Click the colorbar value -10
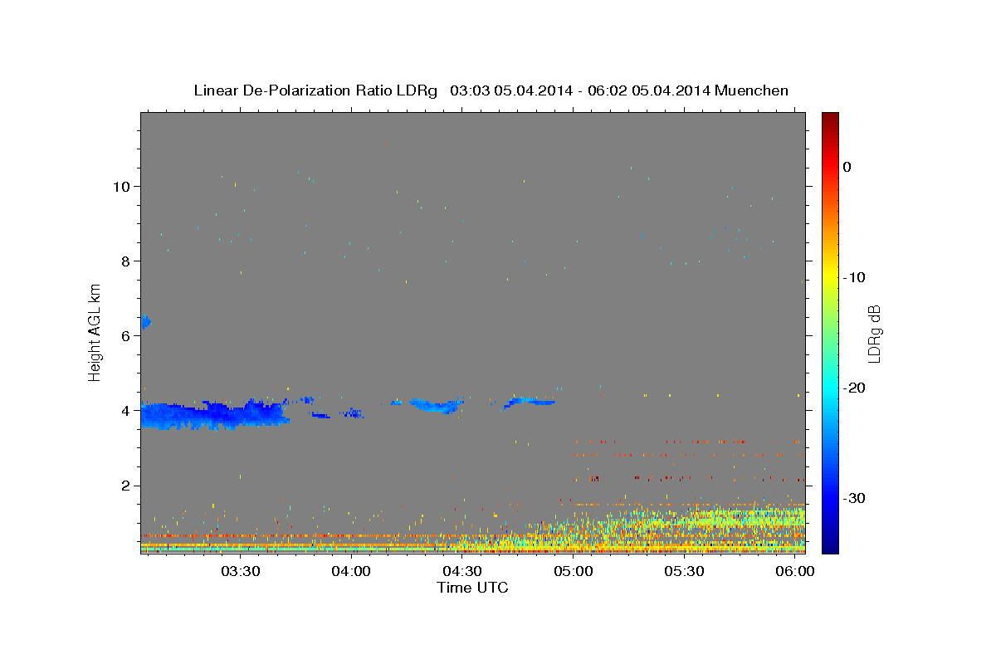Viewport: 996px width, 664px height. 853,277
